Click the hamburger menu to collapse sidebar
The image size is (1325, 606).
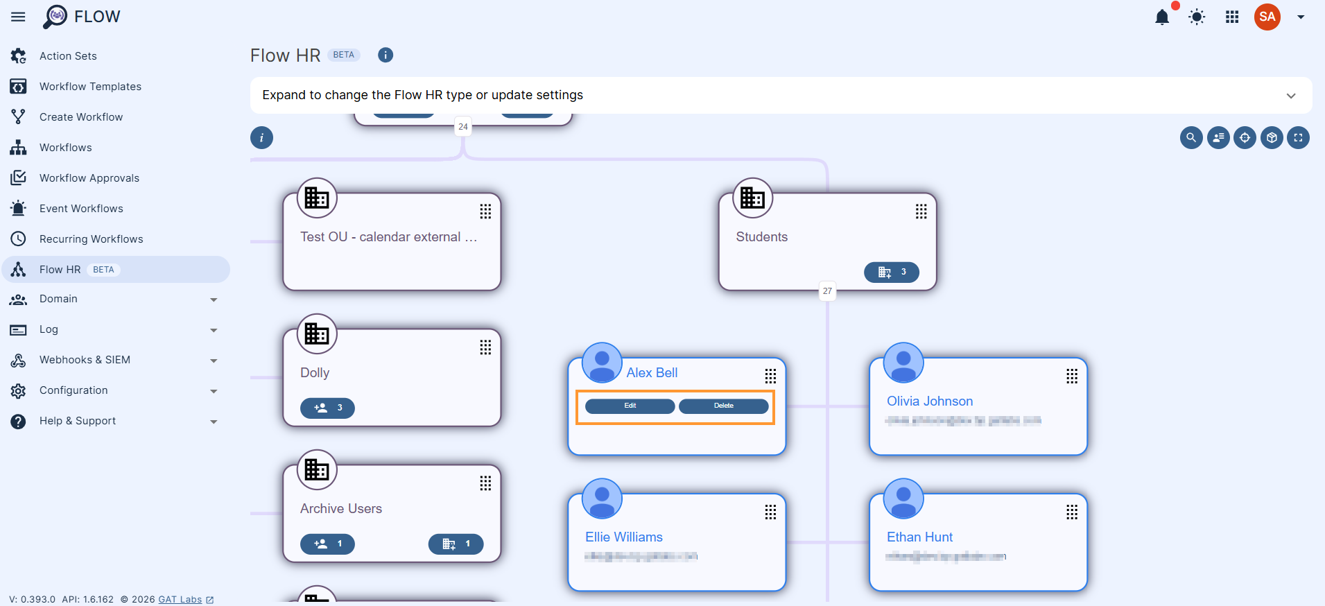point(18,17)
